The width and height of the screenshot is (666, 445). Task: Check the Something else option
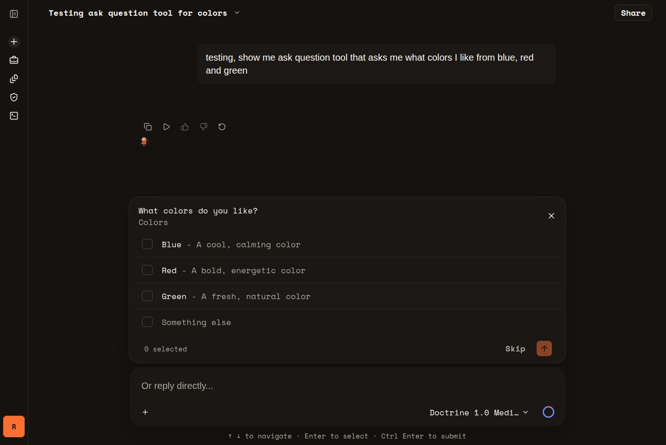tap(147, 322)
